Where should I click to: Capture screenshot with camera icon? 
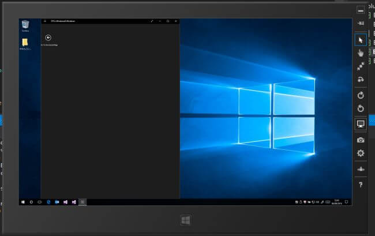(x=361, y=140)
